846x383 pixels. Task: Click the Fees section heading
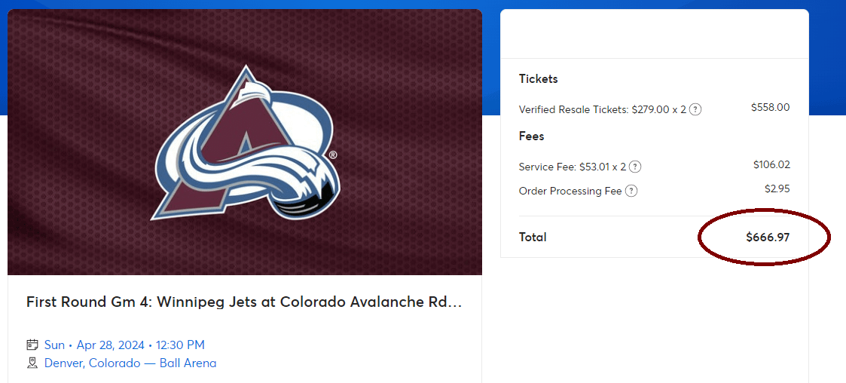point(531,136)
